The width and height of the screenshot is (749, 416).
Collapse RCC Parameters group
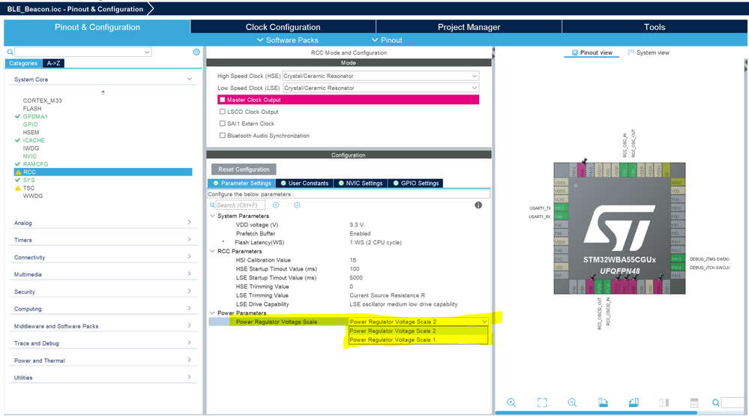(213, 251)
